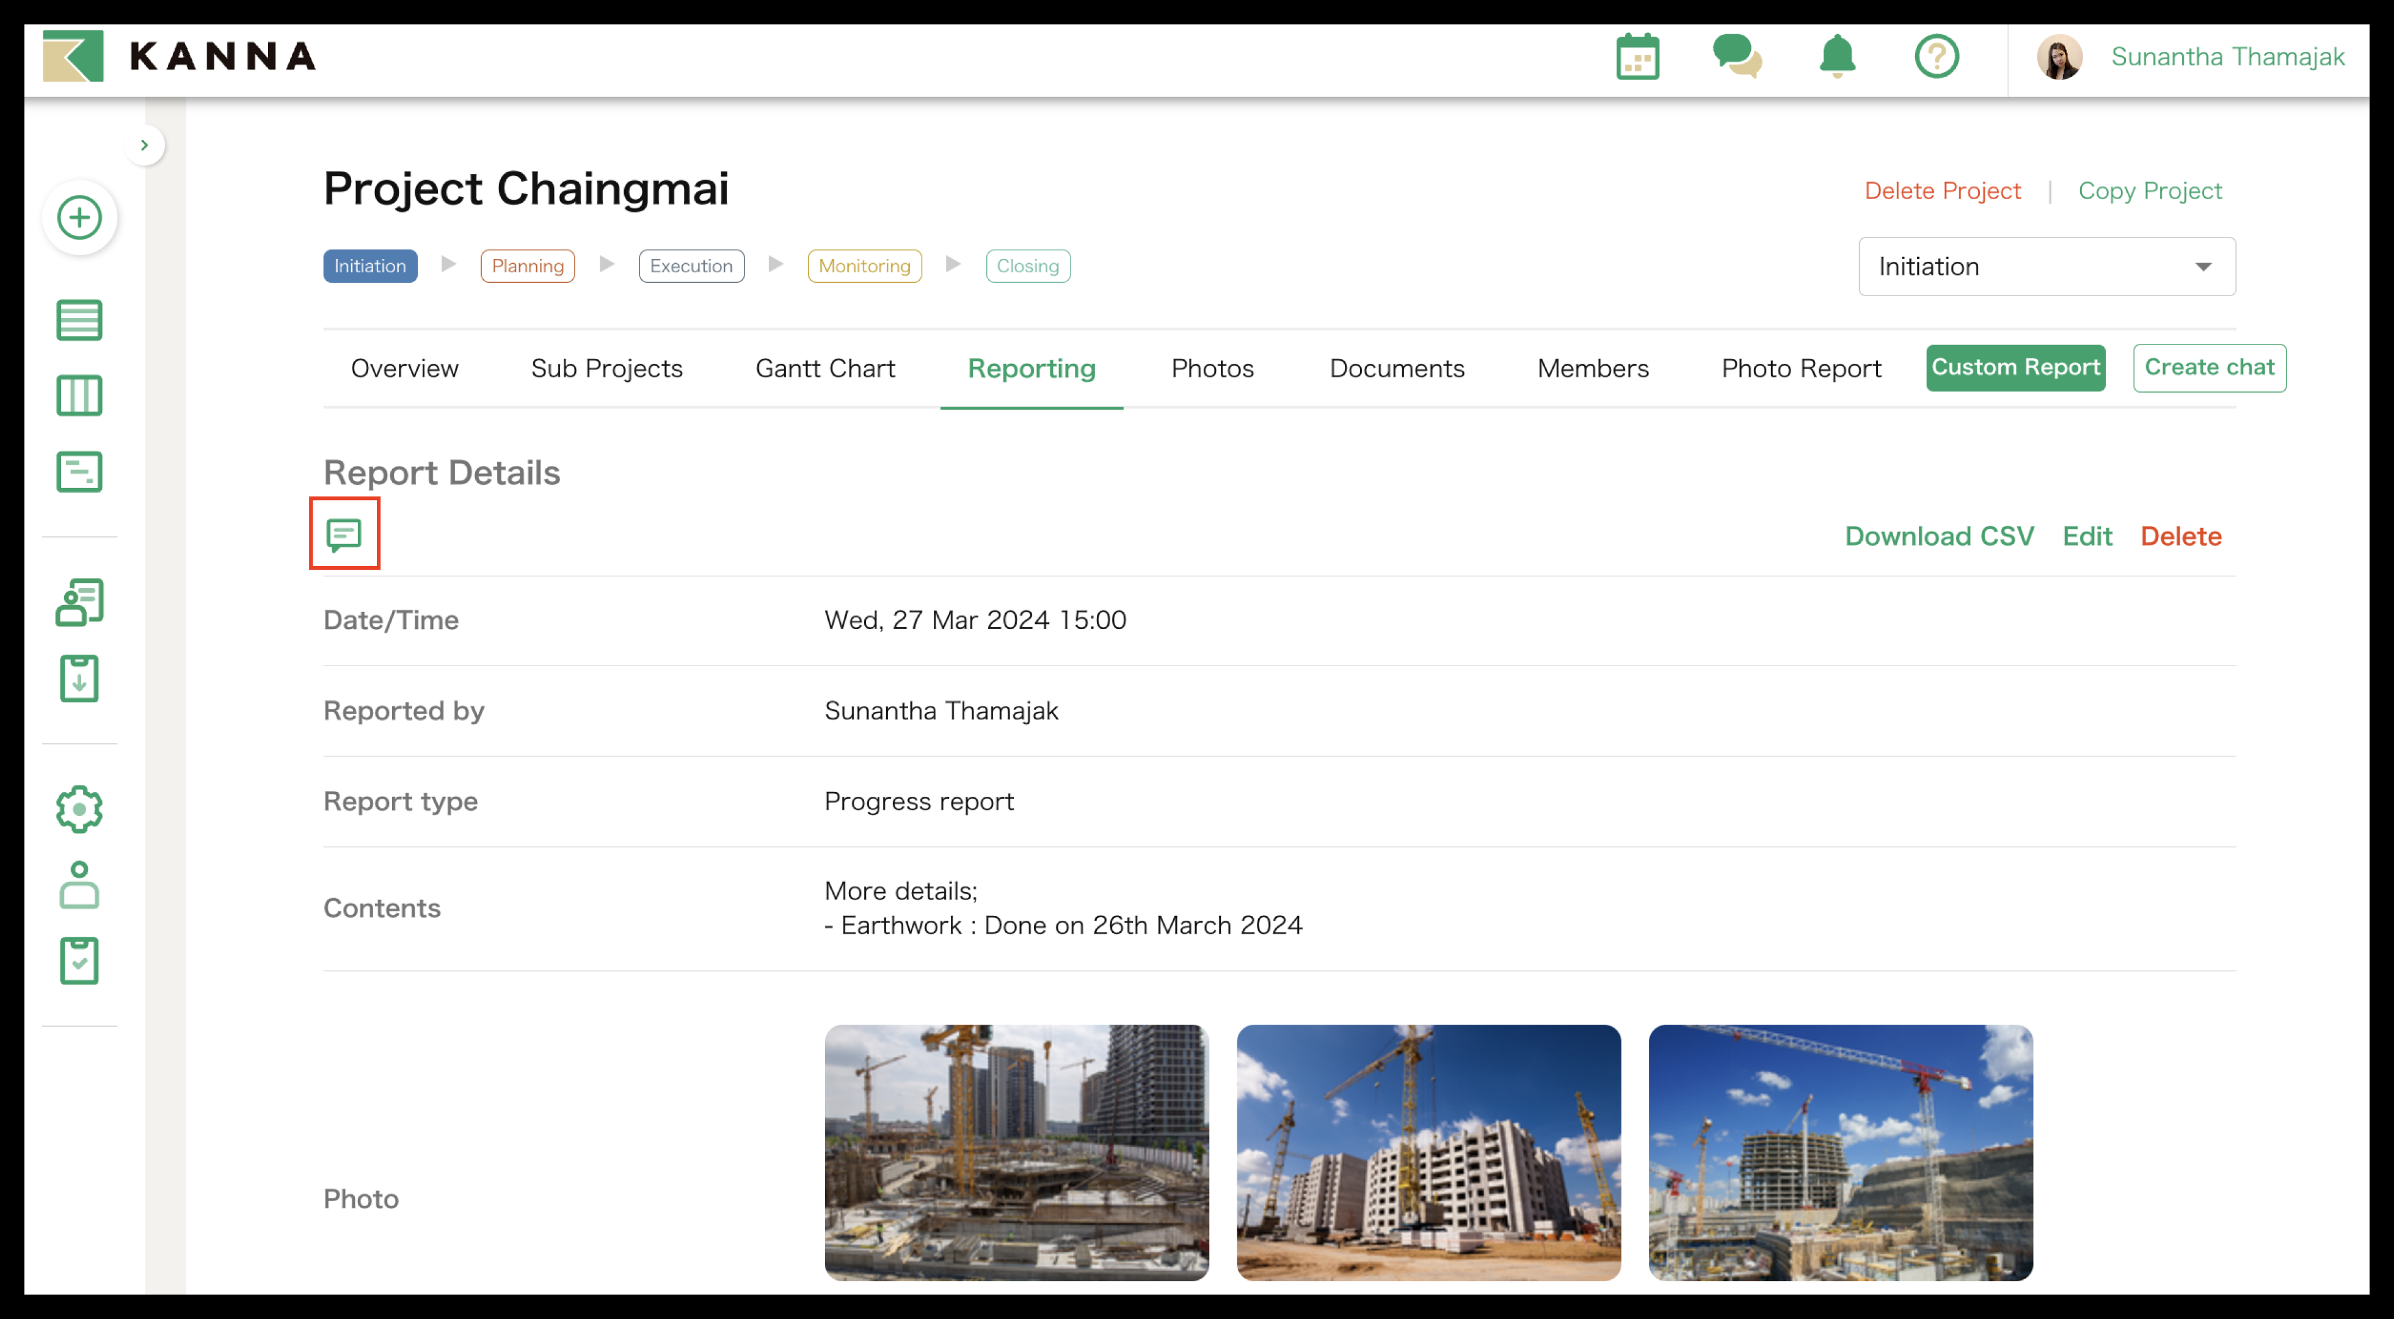The height and width of the screenshot is (1319, 2394).
Task: Click the Download CSV link
Action: (1938, 536)
